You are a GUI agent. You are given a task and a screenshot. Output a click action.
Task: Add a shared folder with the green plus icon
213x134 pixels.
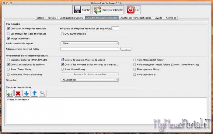pos(10,93)
